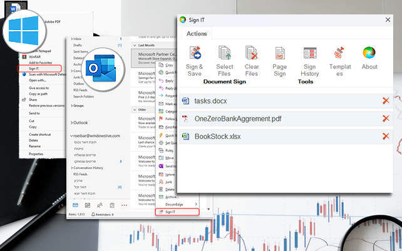This screenshot has width=402, height=251.
Task: Open Sign History
Action: [309, 54]
